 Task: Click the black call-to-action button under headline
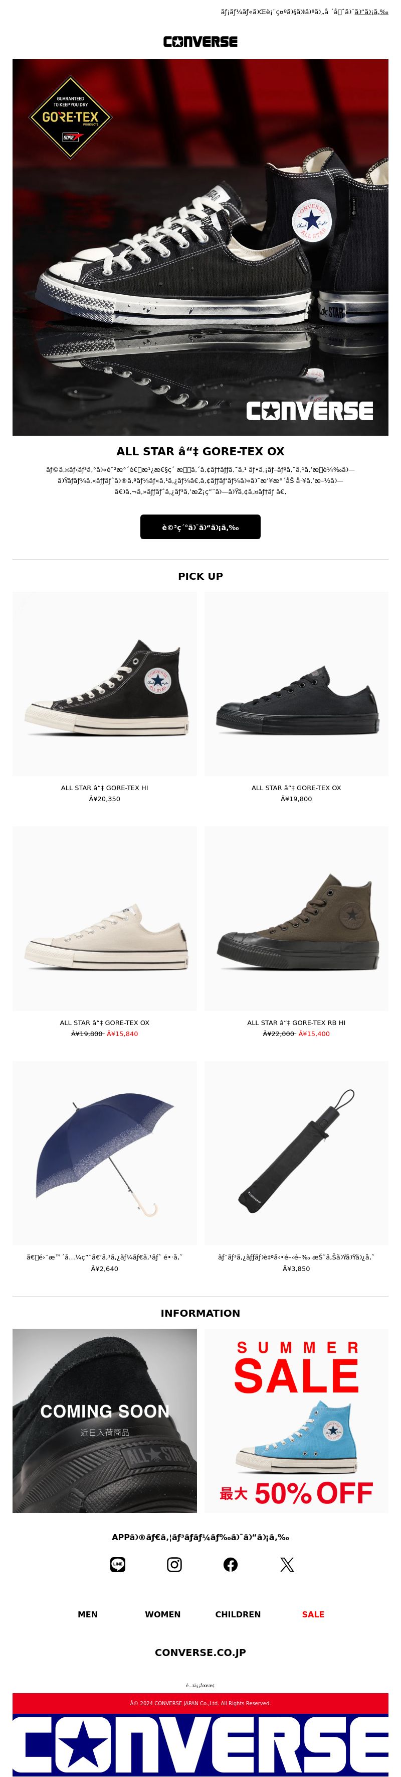[x=200, y=527]
